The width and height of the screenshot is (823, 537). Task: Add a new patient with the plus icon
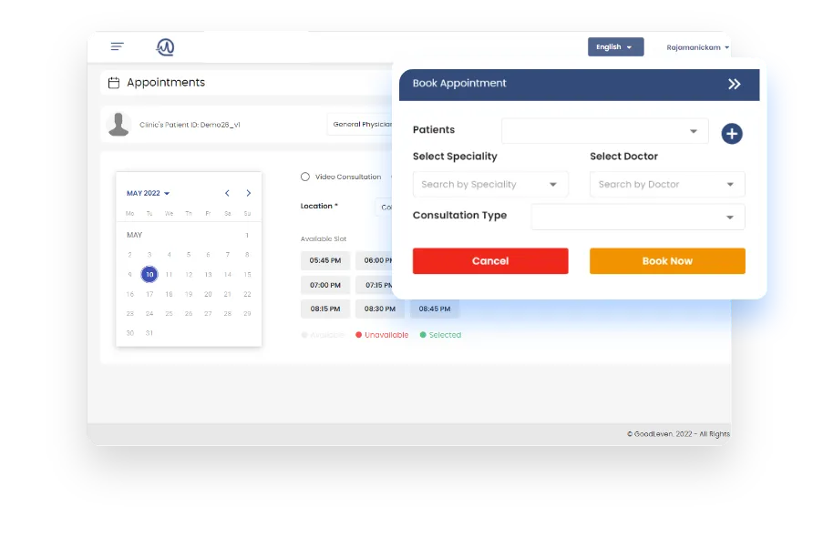click(x=732, y=133)
